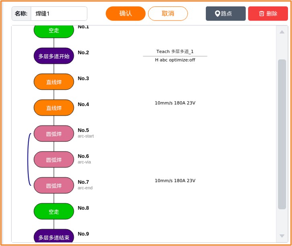Screen dimensions: 292x246
Task: Select the 直线焊 node No.3
Action: (x=54, y=82)
